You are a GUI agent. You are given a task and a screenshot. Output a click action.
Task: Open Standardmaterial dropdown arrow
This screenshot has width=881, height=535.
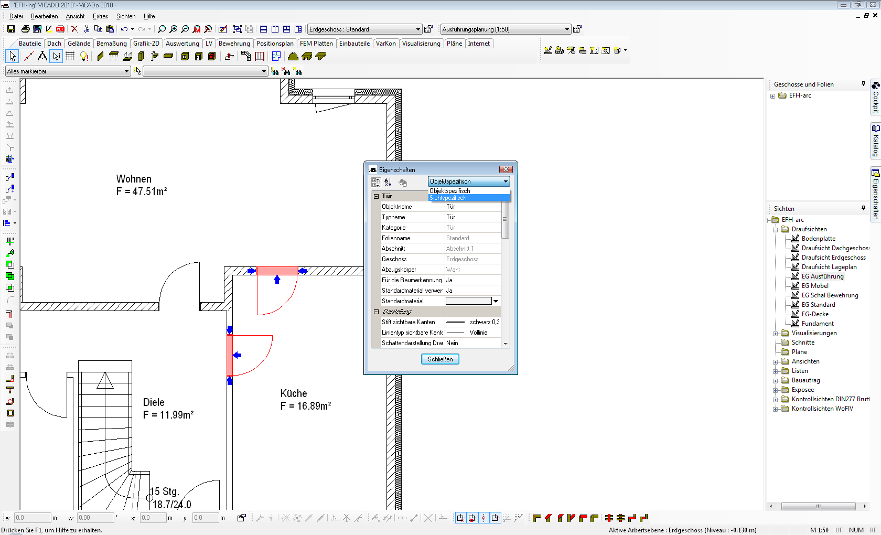pyautogui.click(x=496, y=301)
